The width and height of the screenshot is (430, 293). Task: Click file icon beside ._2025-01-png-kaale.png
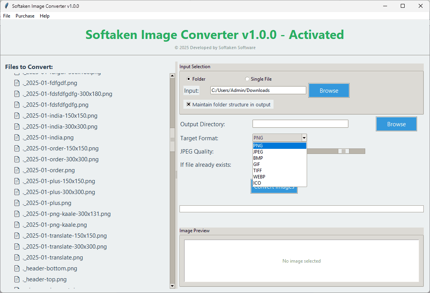(x=17, y=225)
